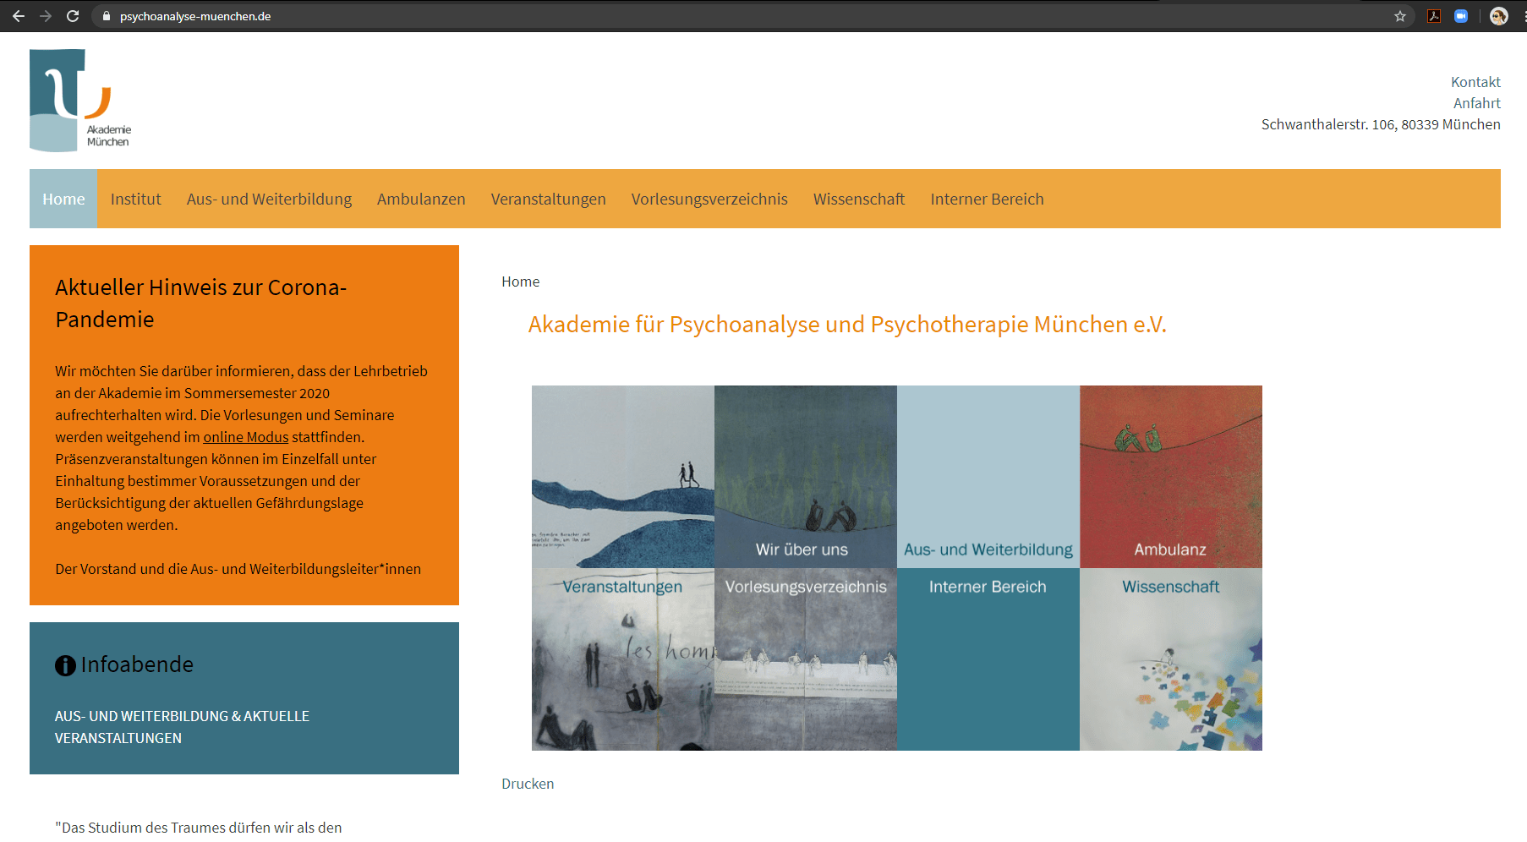
Task: Click the Drucken print link
Action: coord(528,784)
